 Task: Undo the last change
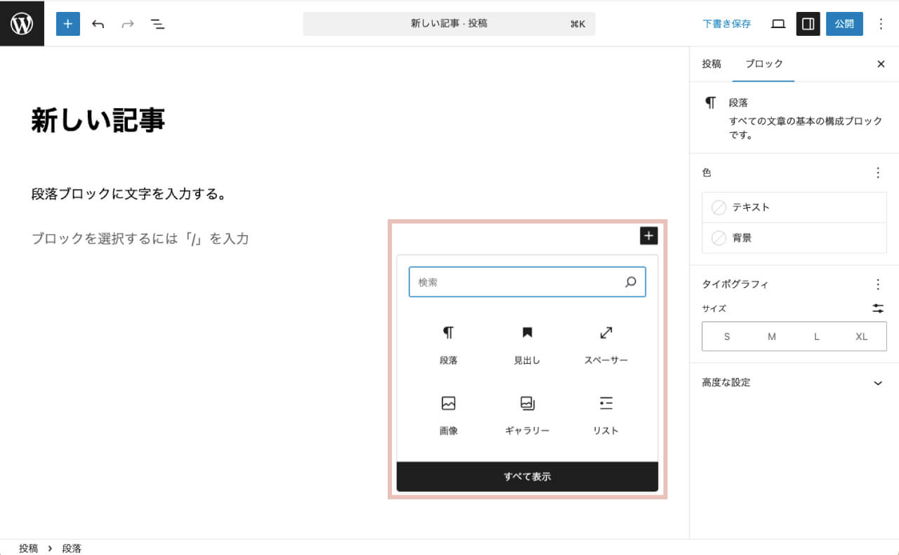[98, 23]
